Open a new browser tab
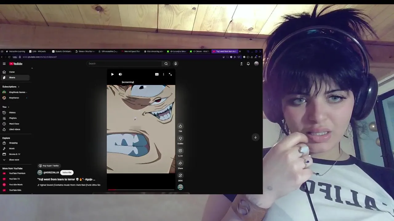This screenshot has width=394, height=221. tap(240, 51)
